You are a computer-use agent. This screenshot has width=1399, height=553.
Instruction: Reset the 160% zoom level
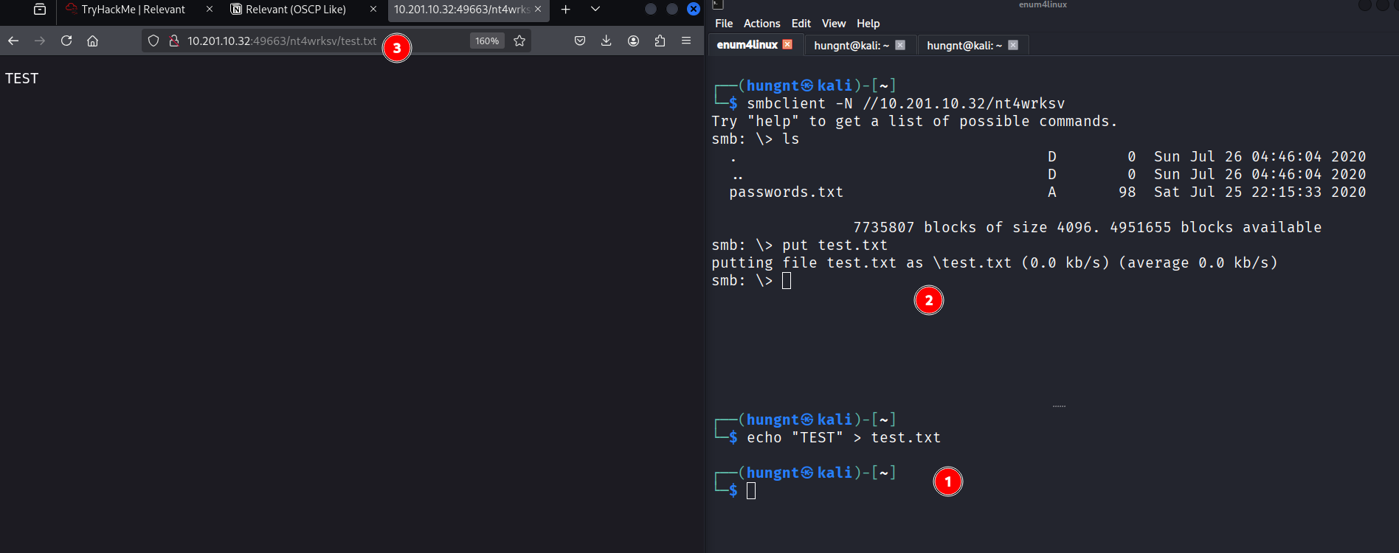487,41
